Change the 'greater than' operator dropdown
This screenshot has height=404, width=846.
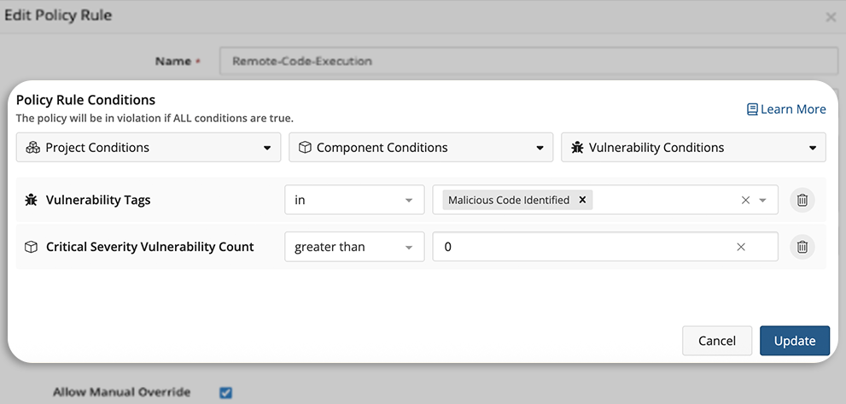(354, 247)
